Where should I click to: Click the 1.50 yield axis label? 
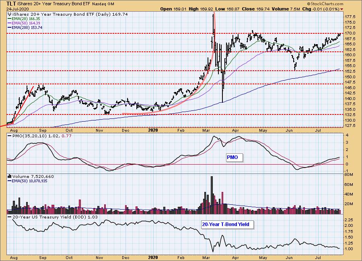point(349,237)
